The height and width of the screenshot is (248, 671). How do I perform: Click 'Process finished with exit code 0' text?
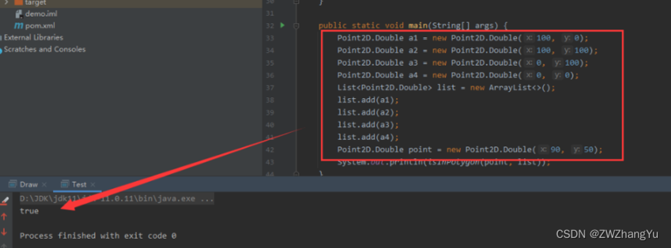(x=98, y=236)
